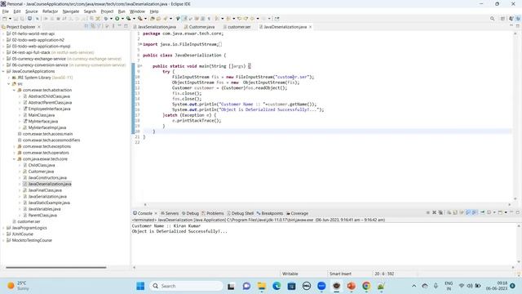The width and height of the screenshot is (522, 294).
Task: Click the New file toolbar icon
Action: click(x=5, y=19)
